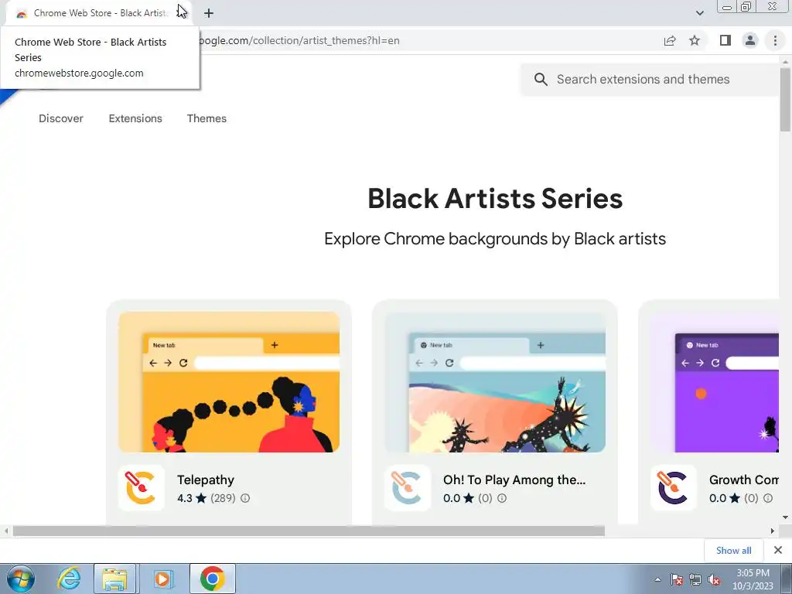Click the muted volume tray icon

(714, 580)
